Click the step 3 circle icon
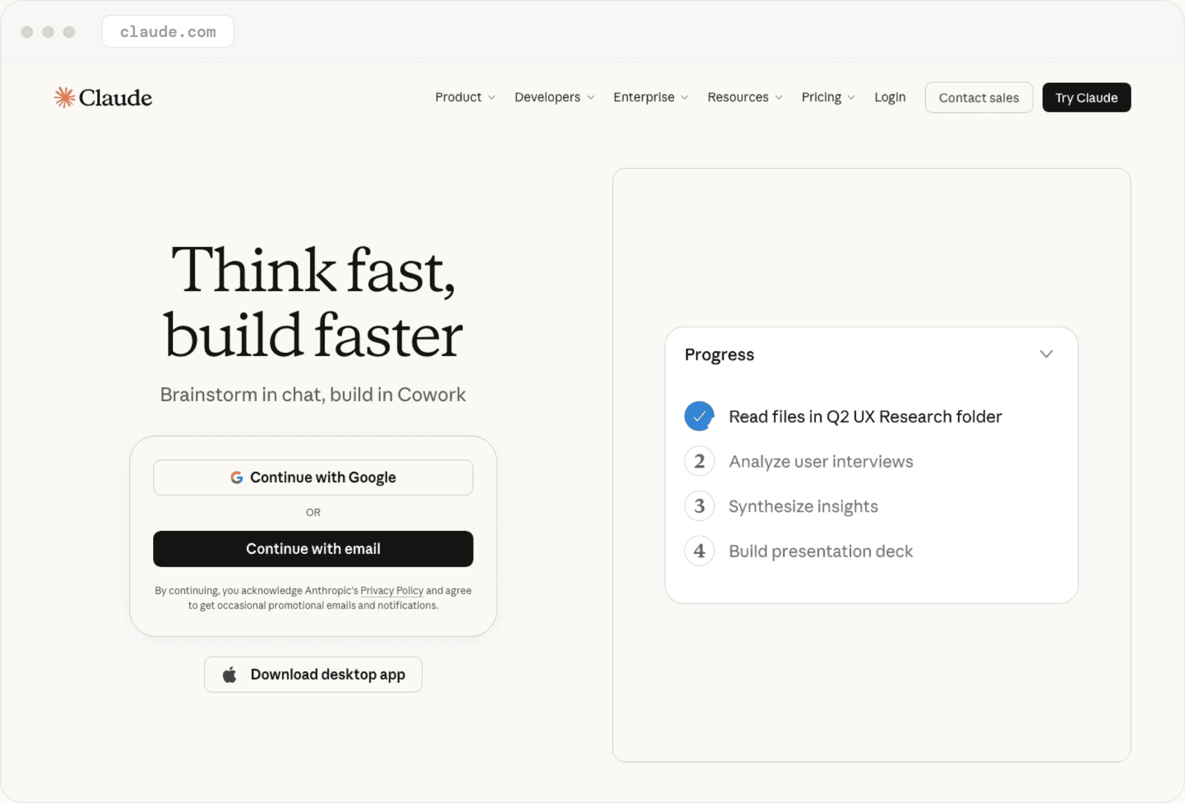Viewport: 1185px width, 803px height. pos(699,506)
